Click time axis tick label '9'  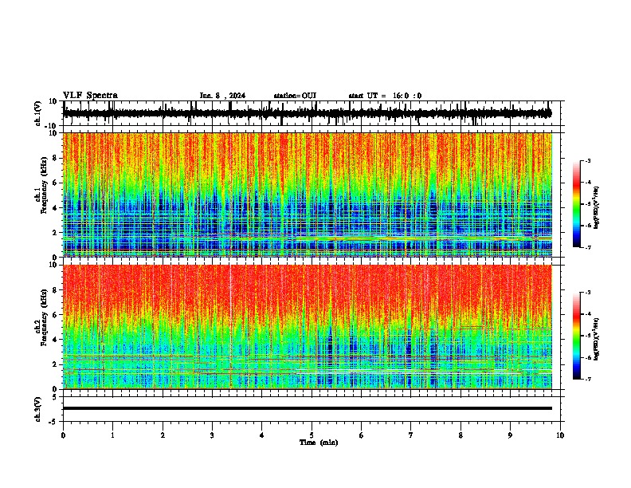point(510,435)
